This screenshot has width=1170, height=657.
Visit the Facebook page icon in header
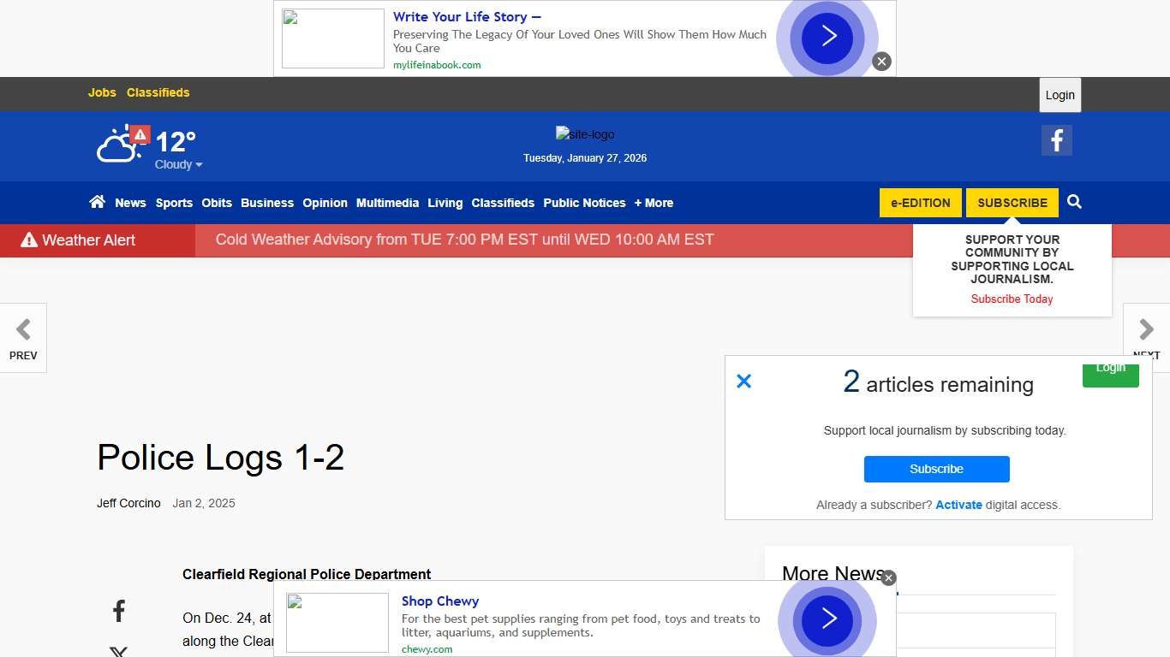point(1056,140)
